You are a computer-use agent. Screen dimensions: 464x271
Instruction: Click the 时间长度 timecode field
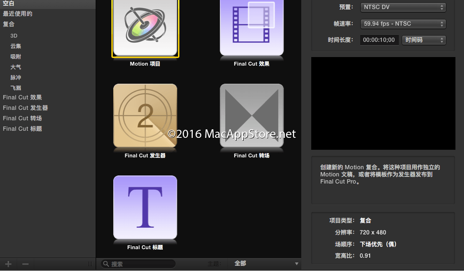click(379, 40)
